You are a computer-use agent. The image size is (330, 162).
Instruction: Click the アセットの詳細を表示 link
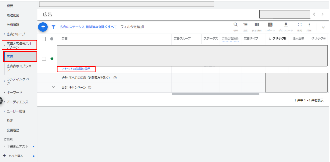click(x=76, y=69)
